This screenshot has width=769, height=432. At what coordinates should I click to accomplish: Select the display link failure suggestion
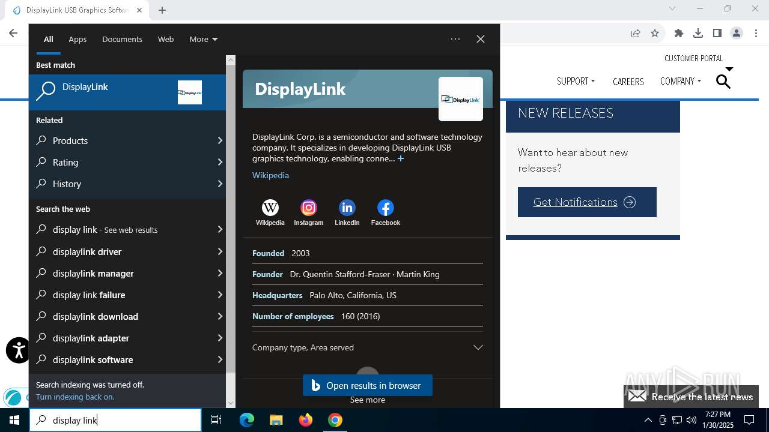coord(127,295)
